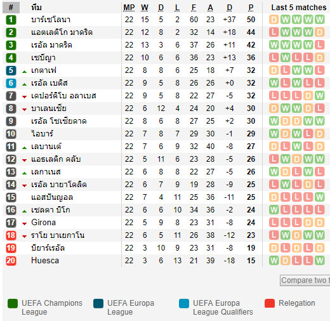Click the green UEFA Champions League legend swatch
Screen dimensions: 330x321
(x=13, y=303)
